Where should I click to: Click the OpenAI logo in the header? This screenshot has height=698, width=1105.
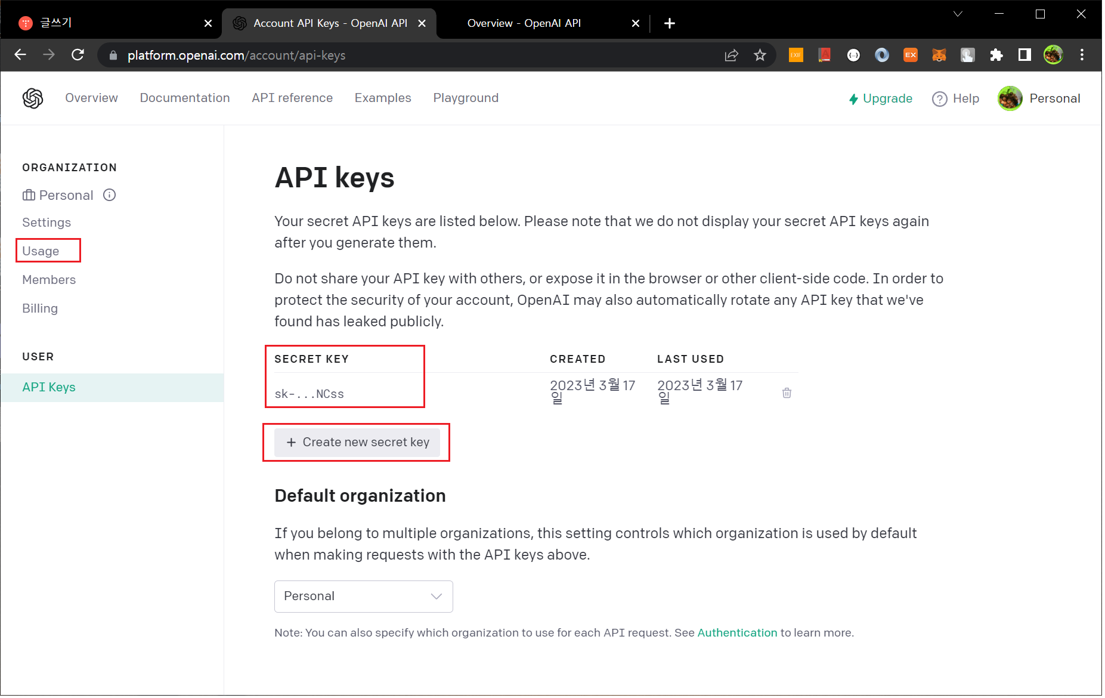click(x=33, y=98)
